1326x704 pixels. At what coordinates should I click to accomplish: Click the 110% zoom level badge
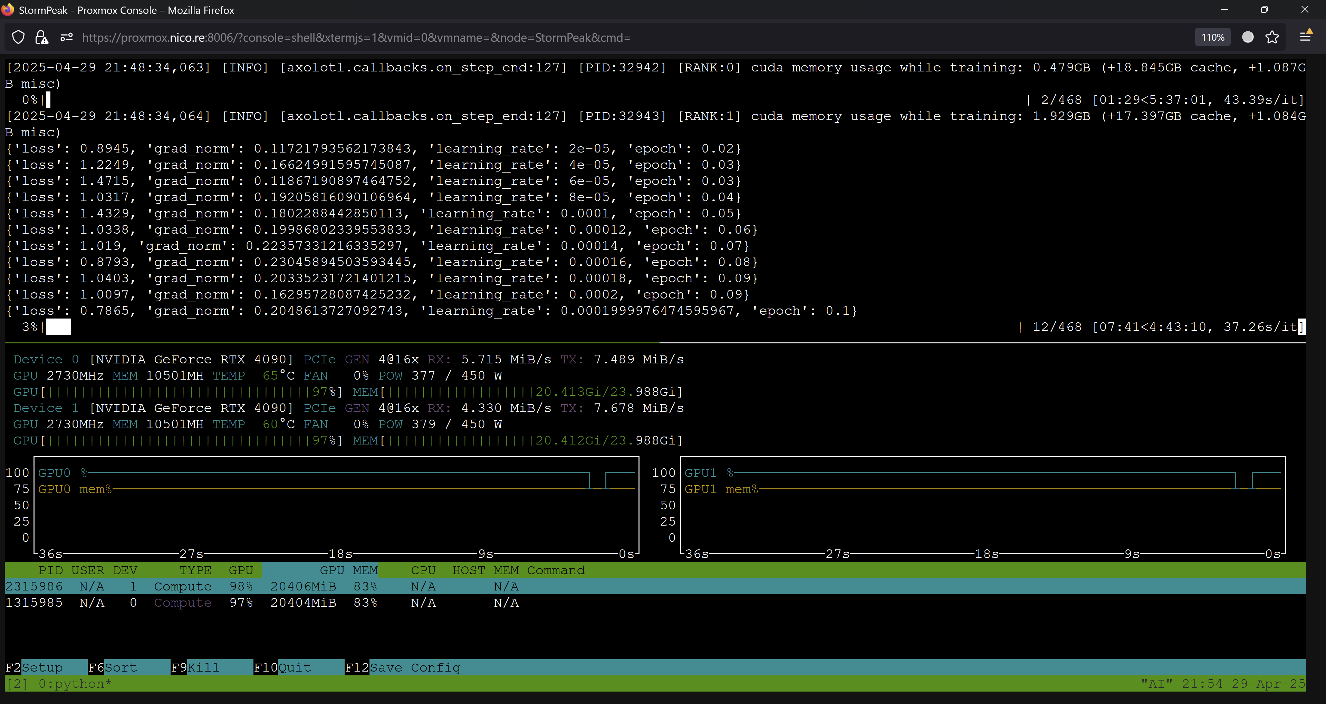coord(1212,38)
